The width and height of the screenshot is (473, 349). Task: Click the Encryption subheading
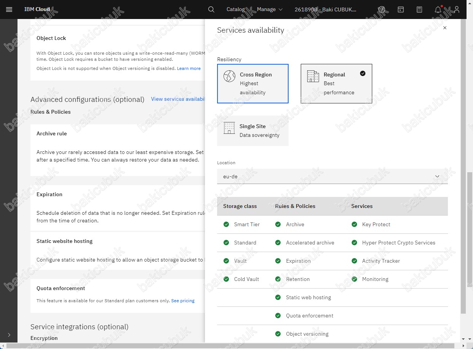point(44,338)
